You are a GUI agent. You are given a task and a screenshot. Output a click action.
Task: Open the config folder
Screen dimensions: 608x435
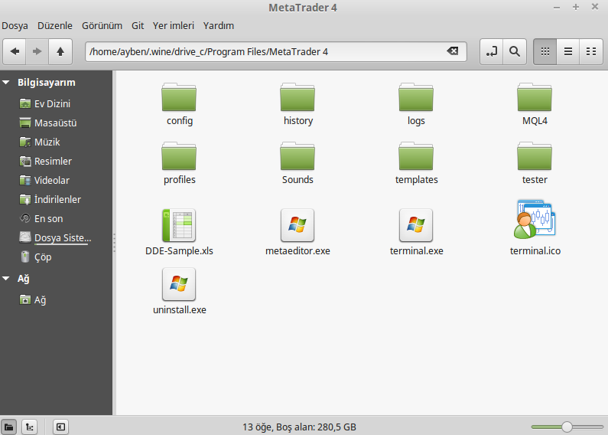coord(179,104)
